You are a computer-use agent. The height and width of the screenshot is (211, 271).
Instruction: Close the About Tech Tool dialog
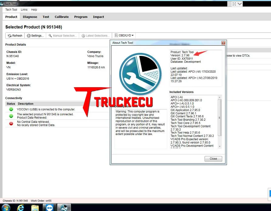pos(213,159)
